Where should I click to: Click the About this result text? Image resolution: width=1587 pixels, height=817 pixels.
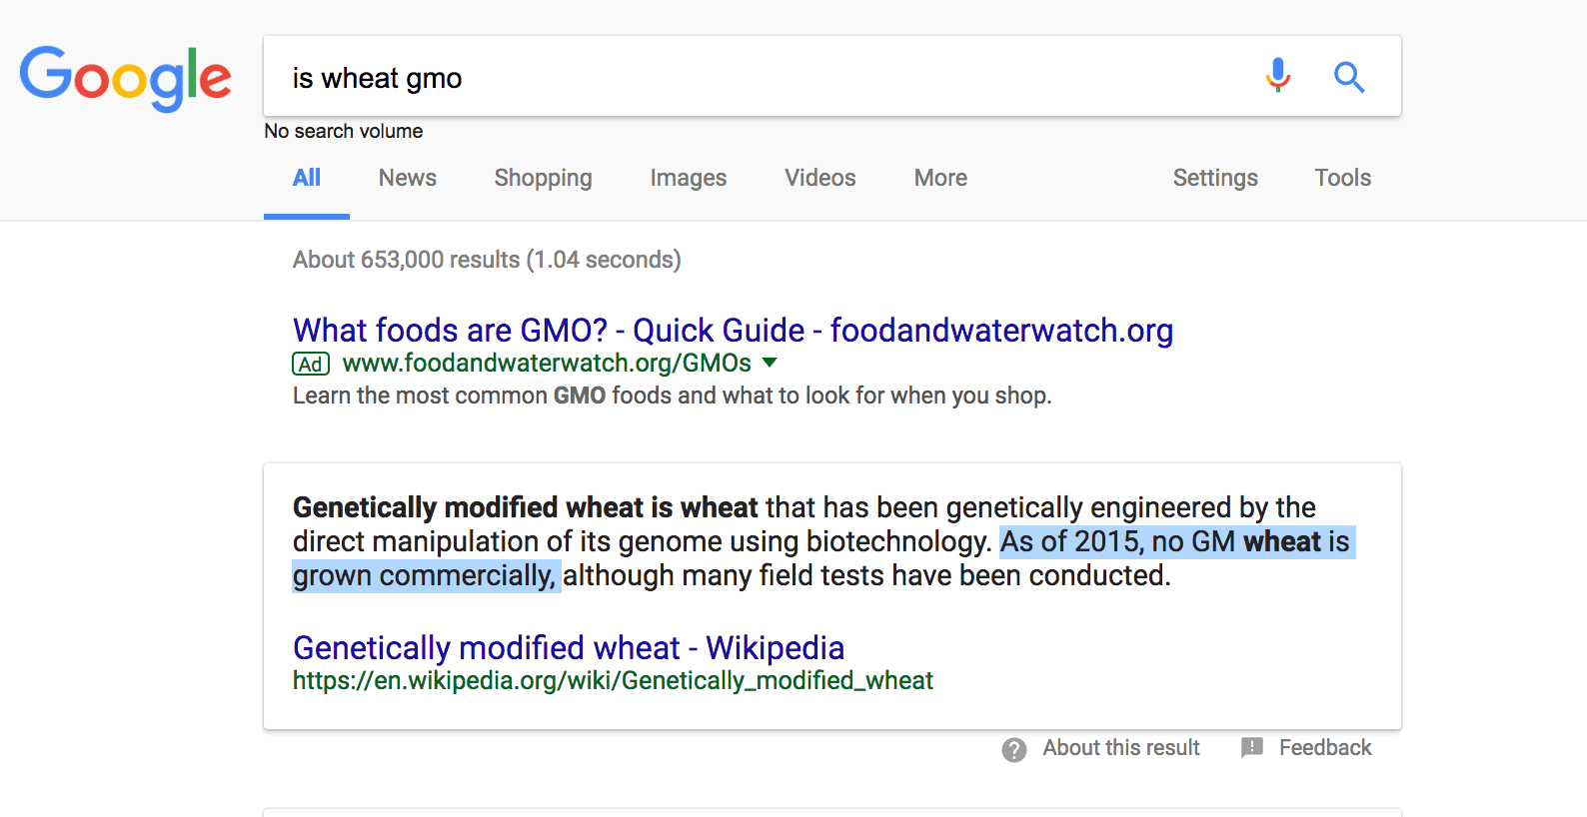1120,748
